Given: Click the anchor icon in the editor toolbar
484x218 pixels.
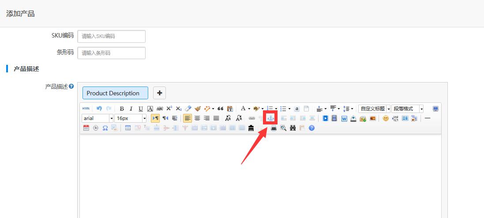Looking at the screenshot, I should [x=270, y=118].
